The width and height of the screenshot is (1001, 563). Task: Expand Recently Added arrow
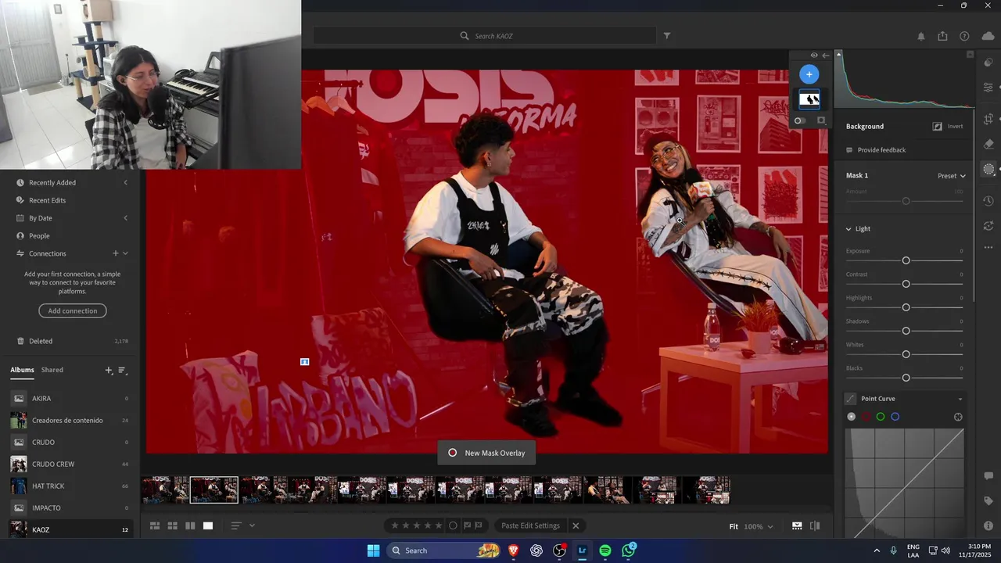tap(125, 183)
